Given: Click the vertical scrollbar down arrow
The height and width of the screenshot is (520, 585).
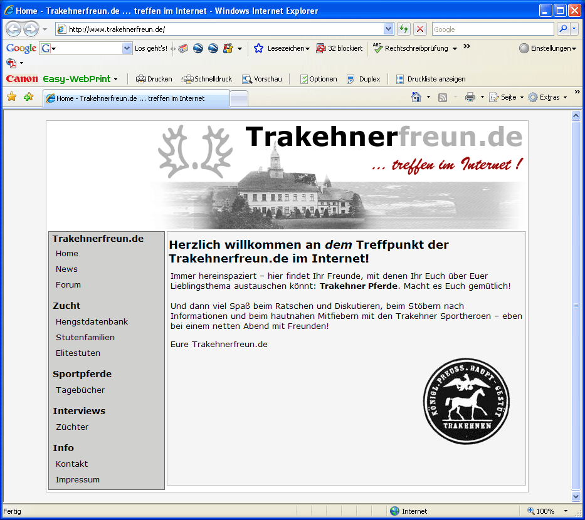Looking at the screenshot, I should (x=576, y=496).
